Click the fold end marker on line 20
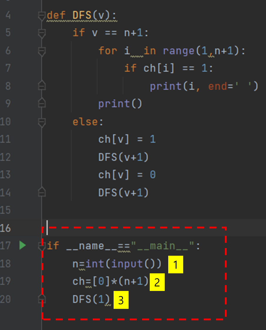The image size is (266, 330). point(42,298)
